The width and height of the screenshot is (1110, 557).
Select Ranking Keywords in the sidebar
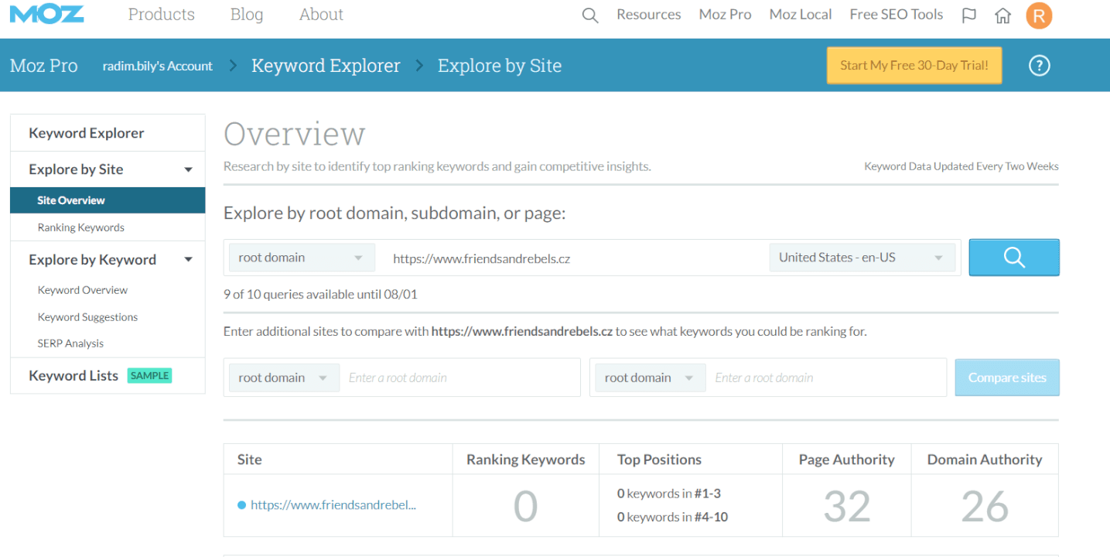(81, 227)
